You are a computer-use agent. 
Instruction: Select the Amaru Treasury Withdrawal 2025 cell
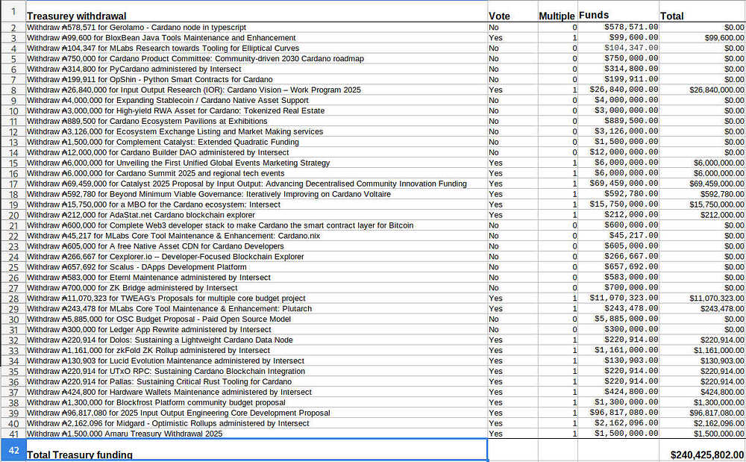257,434
